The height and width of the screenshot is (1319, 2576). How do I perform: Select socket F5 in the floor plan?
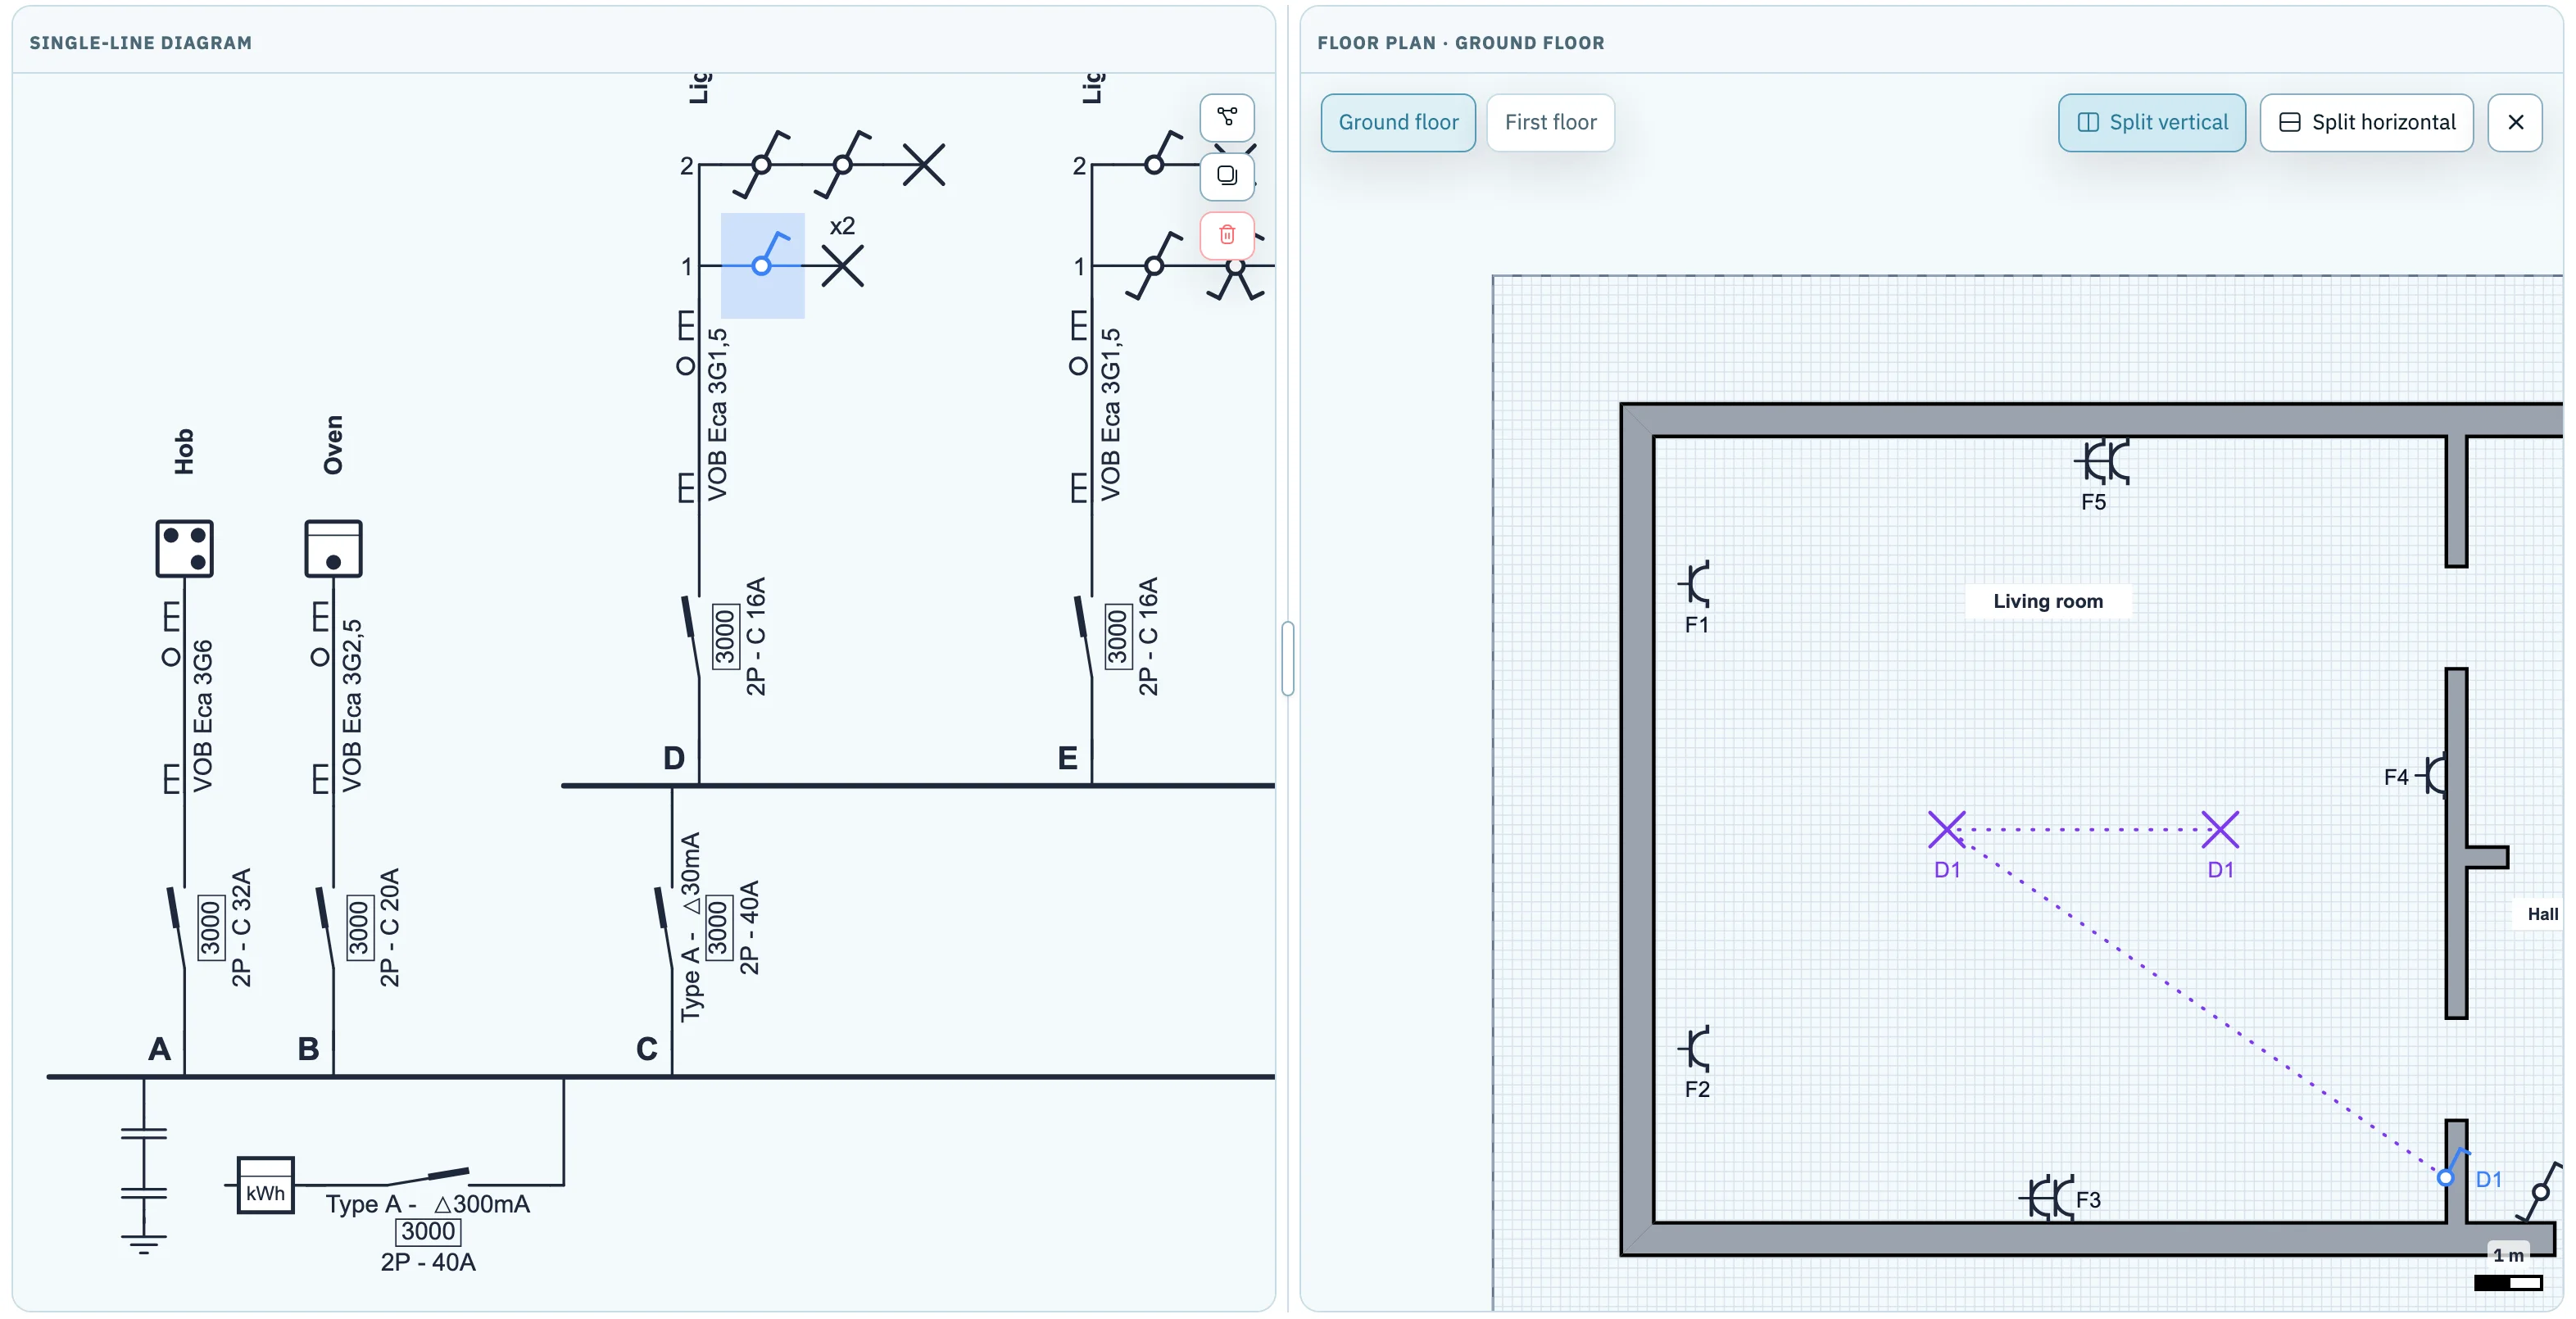click(x=2102, y=462)
